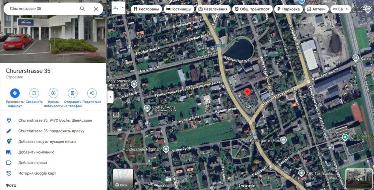
Task: Click Добавить отсутствующее место
Action: tap(47, 141)
